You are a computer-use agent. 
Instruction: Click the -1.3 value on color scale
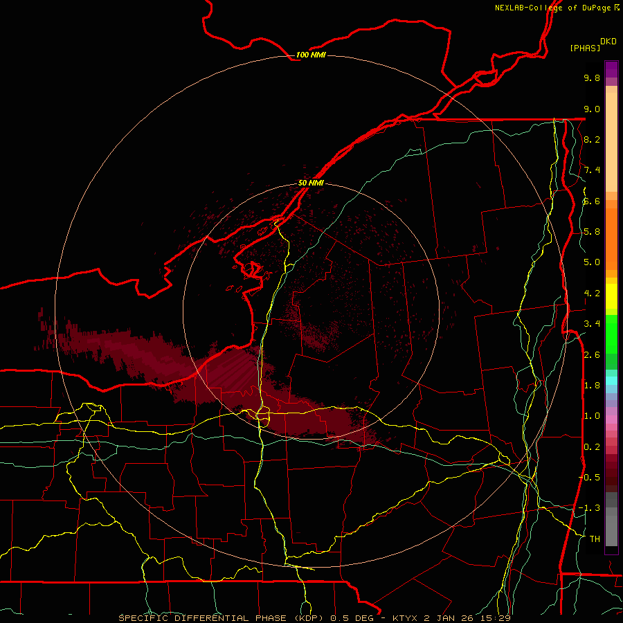click(x=589, y=508)
